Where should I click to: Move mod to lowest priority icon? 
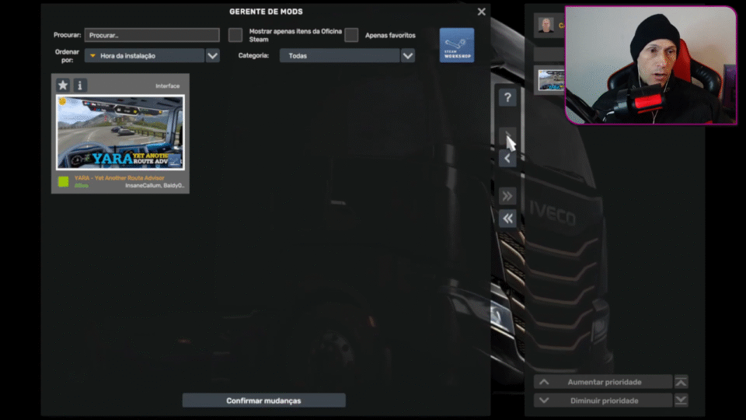pyautogui.click(x=682, y=401)
